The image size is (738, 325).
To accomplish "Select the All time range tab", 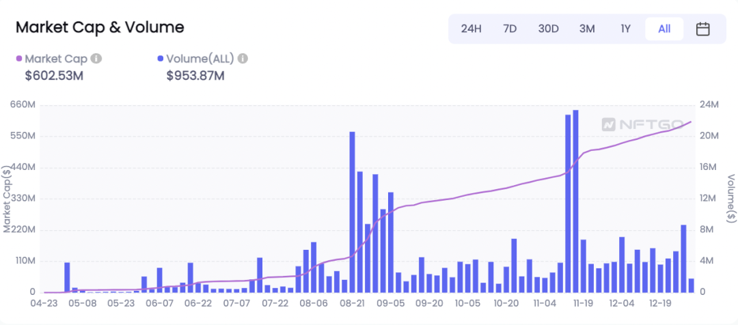I will coord(664,29).
